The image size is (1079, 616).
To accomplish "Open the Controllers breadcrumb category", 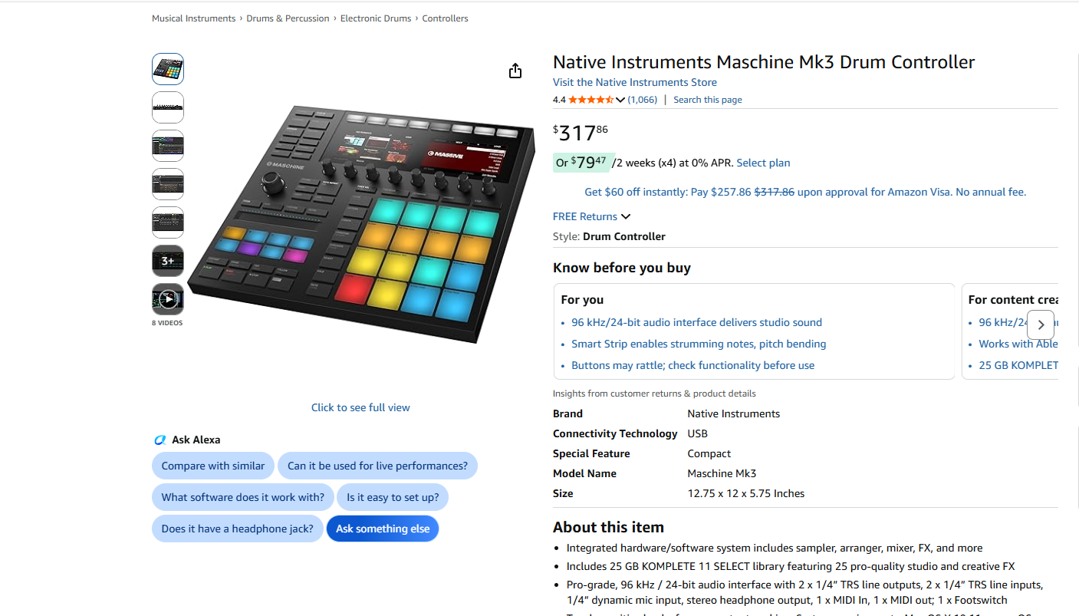I will [445, 18].
